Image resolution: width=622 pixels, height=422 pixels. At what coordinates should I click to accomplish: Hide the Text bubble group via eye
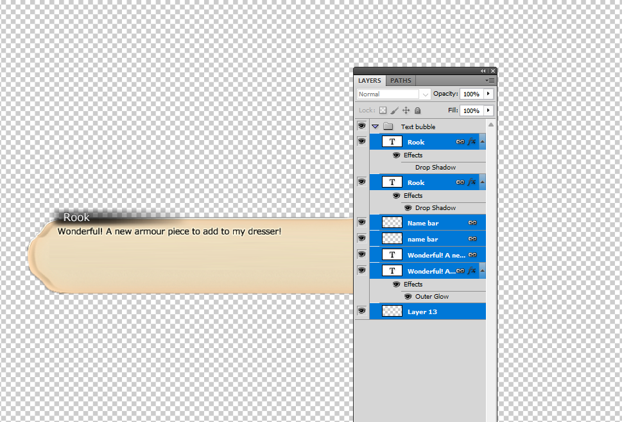pos(361,126)
